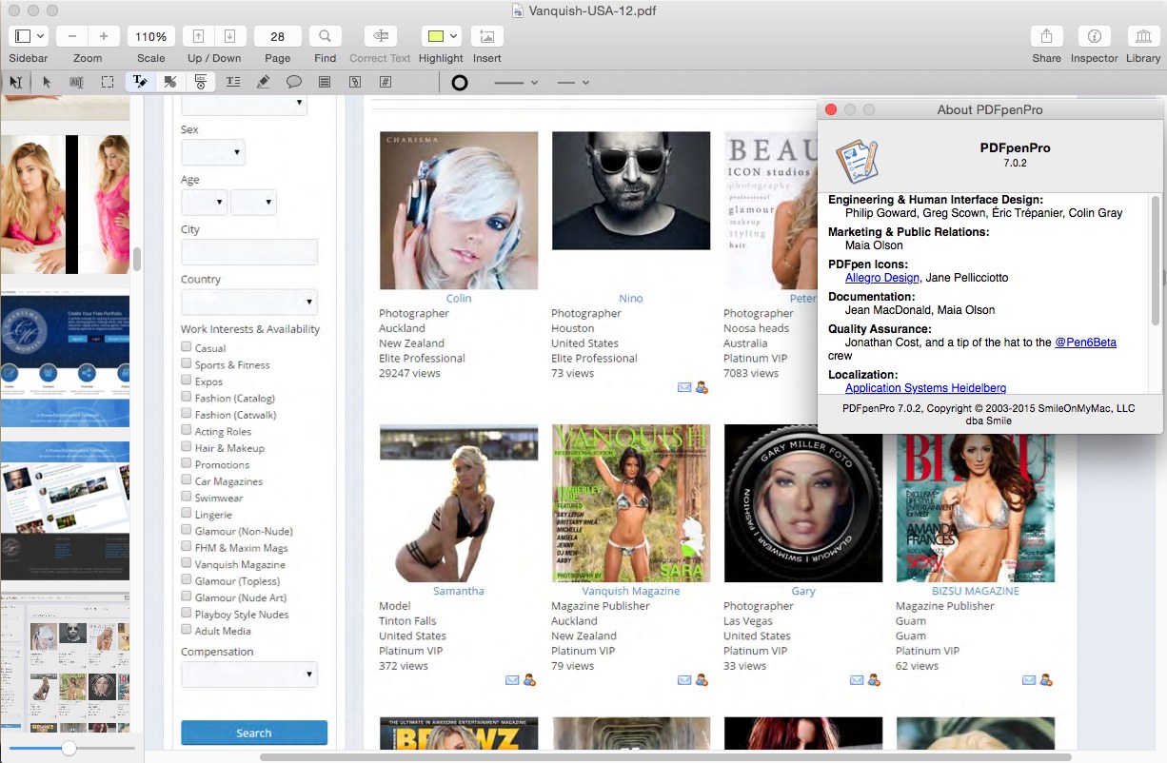Expand the Country dropdown
The width and height of the screenshot is (1167, 763).
coord(249,303)
